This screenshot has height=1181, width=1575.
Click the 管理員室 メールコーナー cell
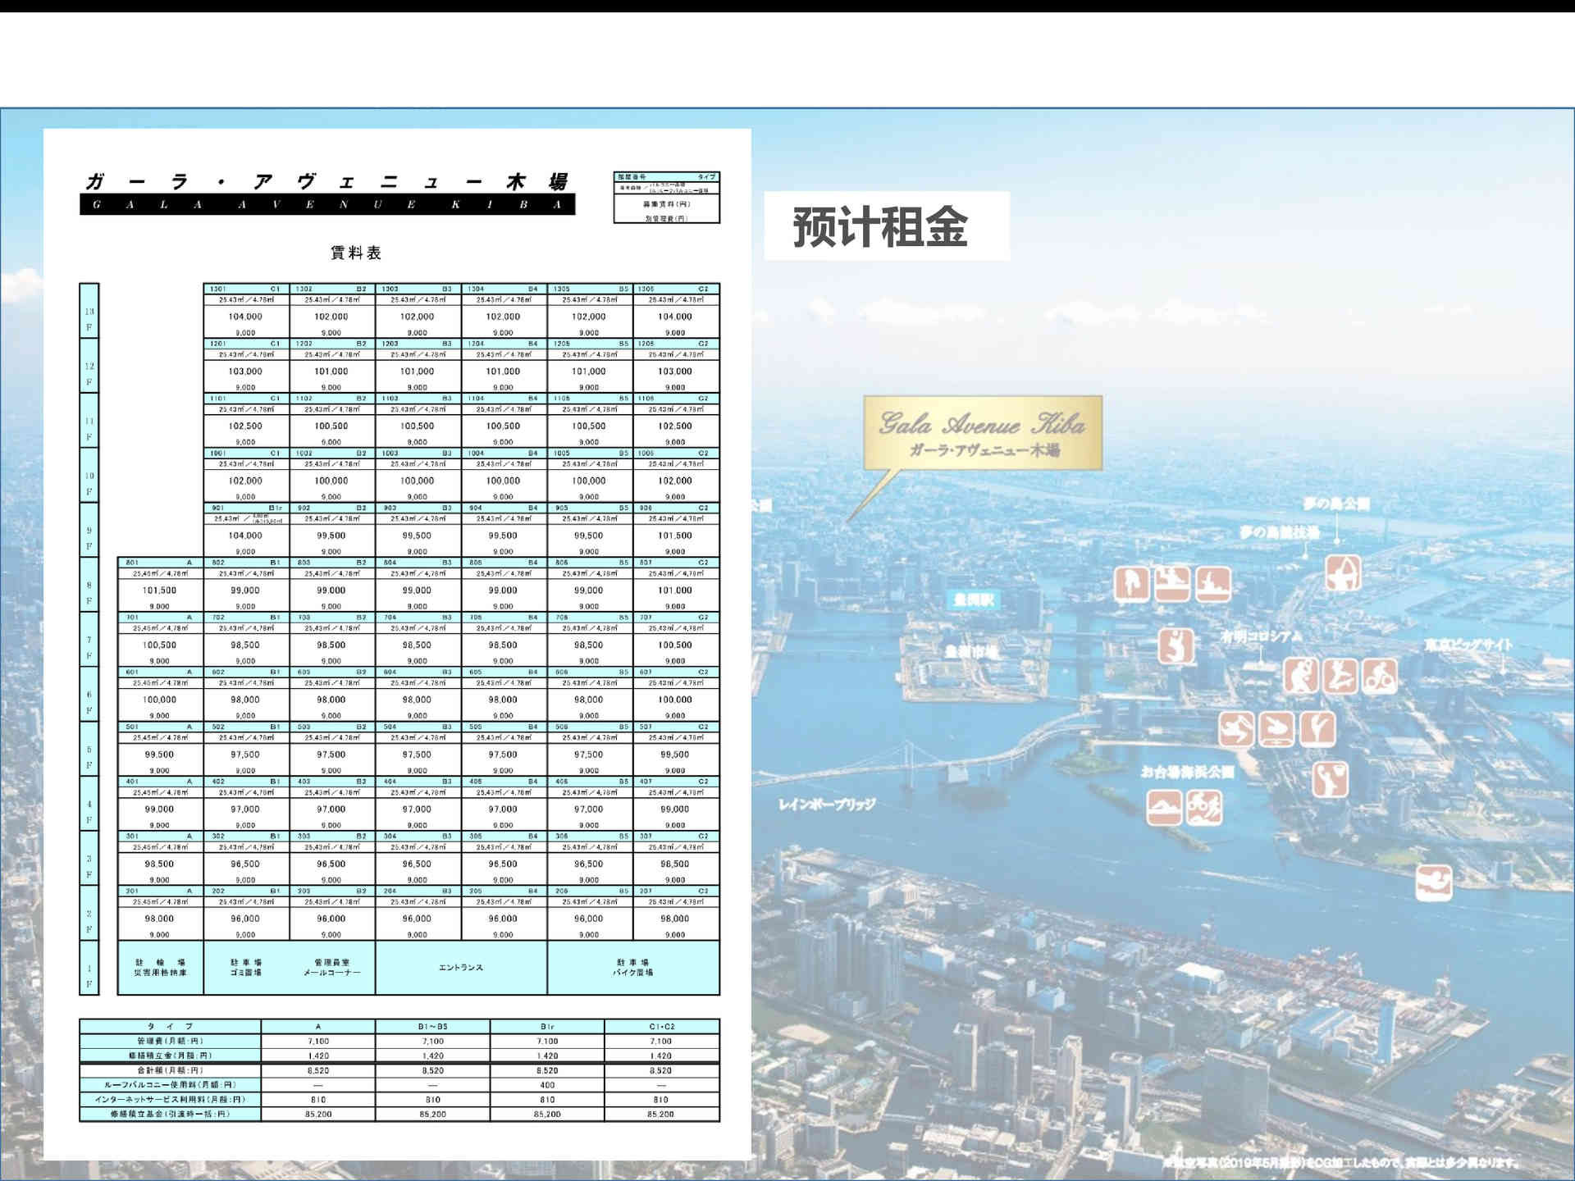click(x=331, y=968)
